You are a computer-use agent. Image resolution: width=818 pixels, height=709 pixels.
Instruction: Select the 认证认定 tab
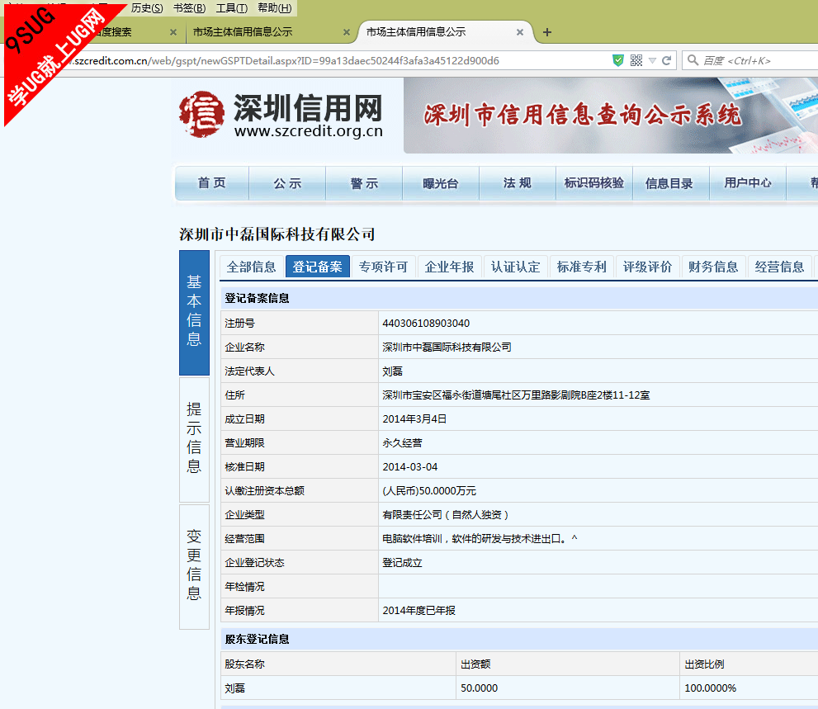[x=515, y=267]
